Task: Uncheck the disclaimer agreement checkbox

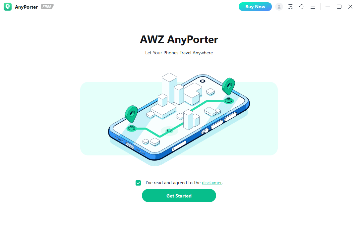Action: (x=138, y=183)
